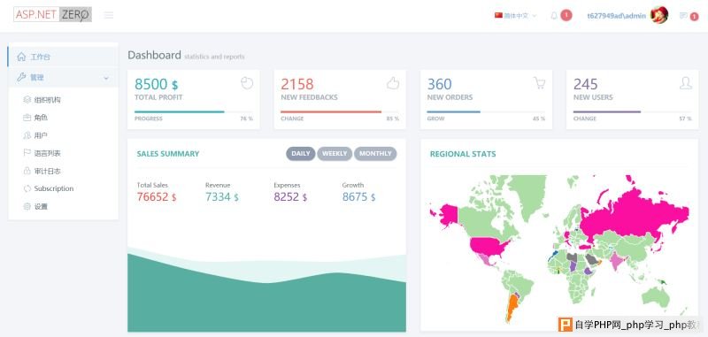This screenshot has width=708, height=337.
Task: Click the New Orders grow progress bar
Action: (x=486, y=111)
